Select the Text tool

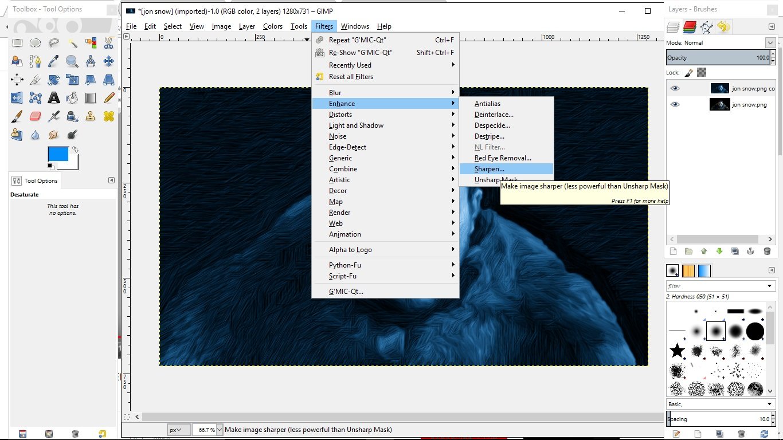pos(54,98)
